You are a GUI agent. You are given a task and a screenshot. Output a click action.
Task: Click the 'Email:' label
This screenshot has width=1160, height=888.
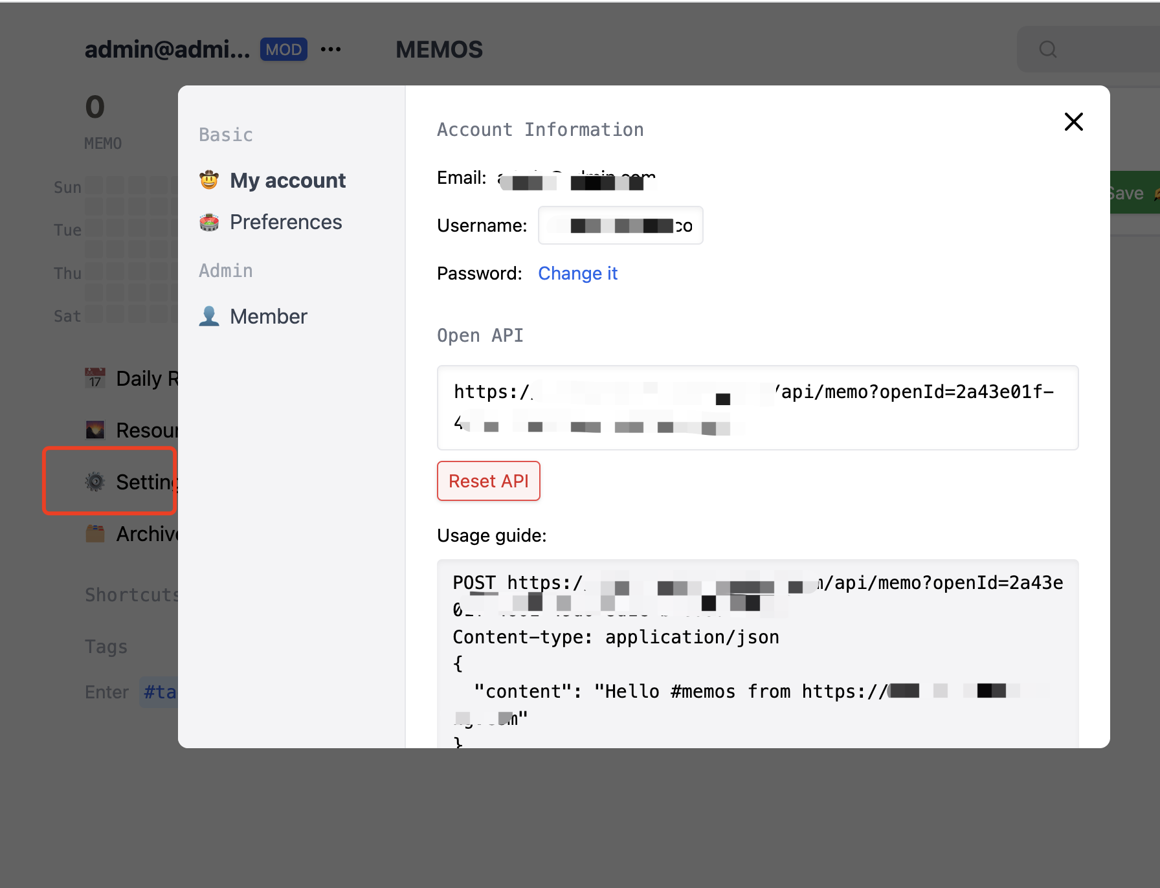pyautogui.click(x=462, y=177)
